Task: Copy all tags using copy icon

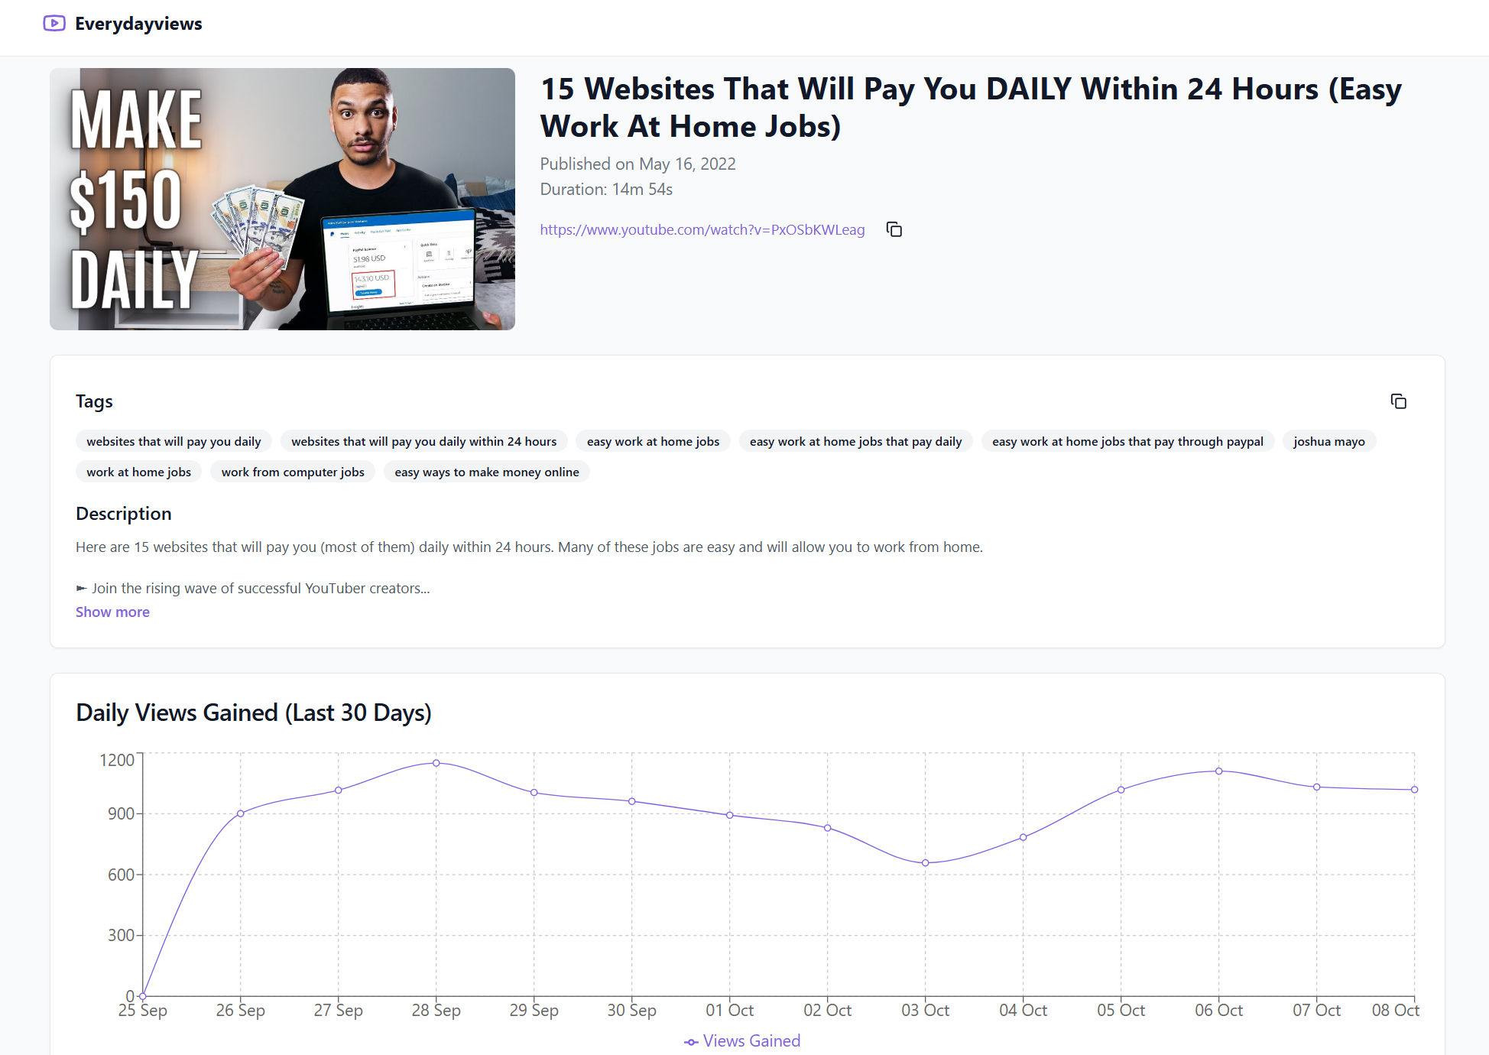Action: pyautogui.click(x=1398, y=401)
